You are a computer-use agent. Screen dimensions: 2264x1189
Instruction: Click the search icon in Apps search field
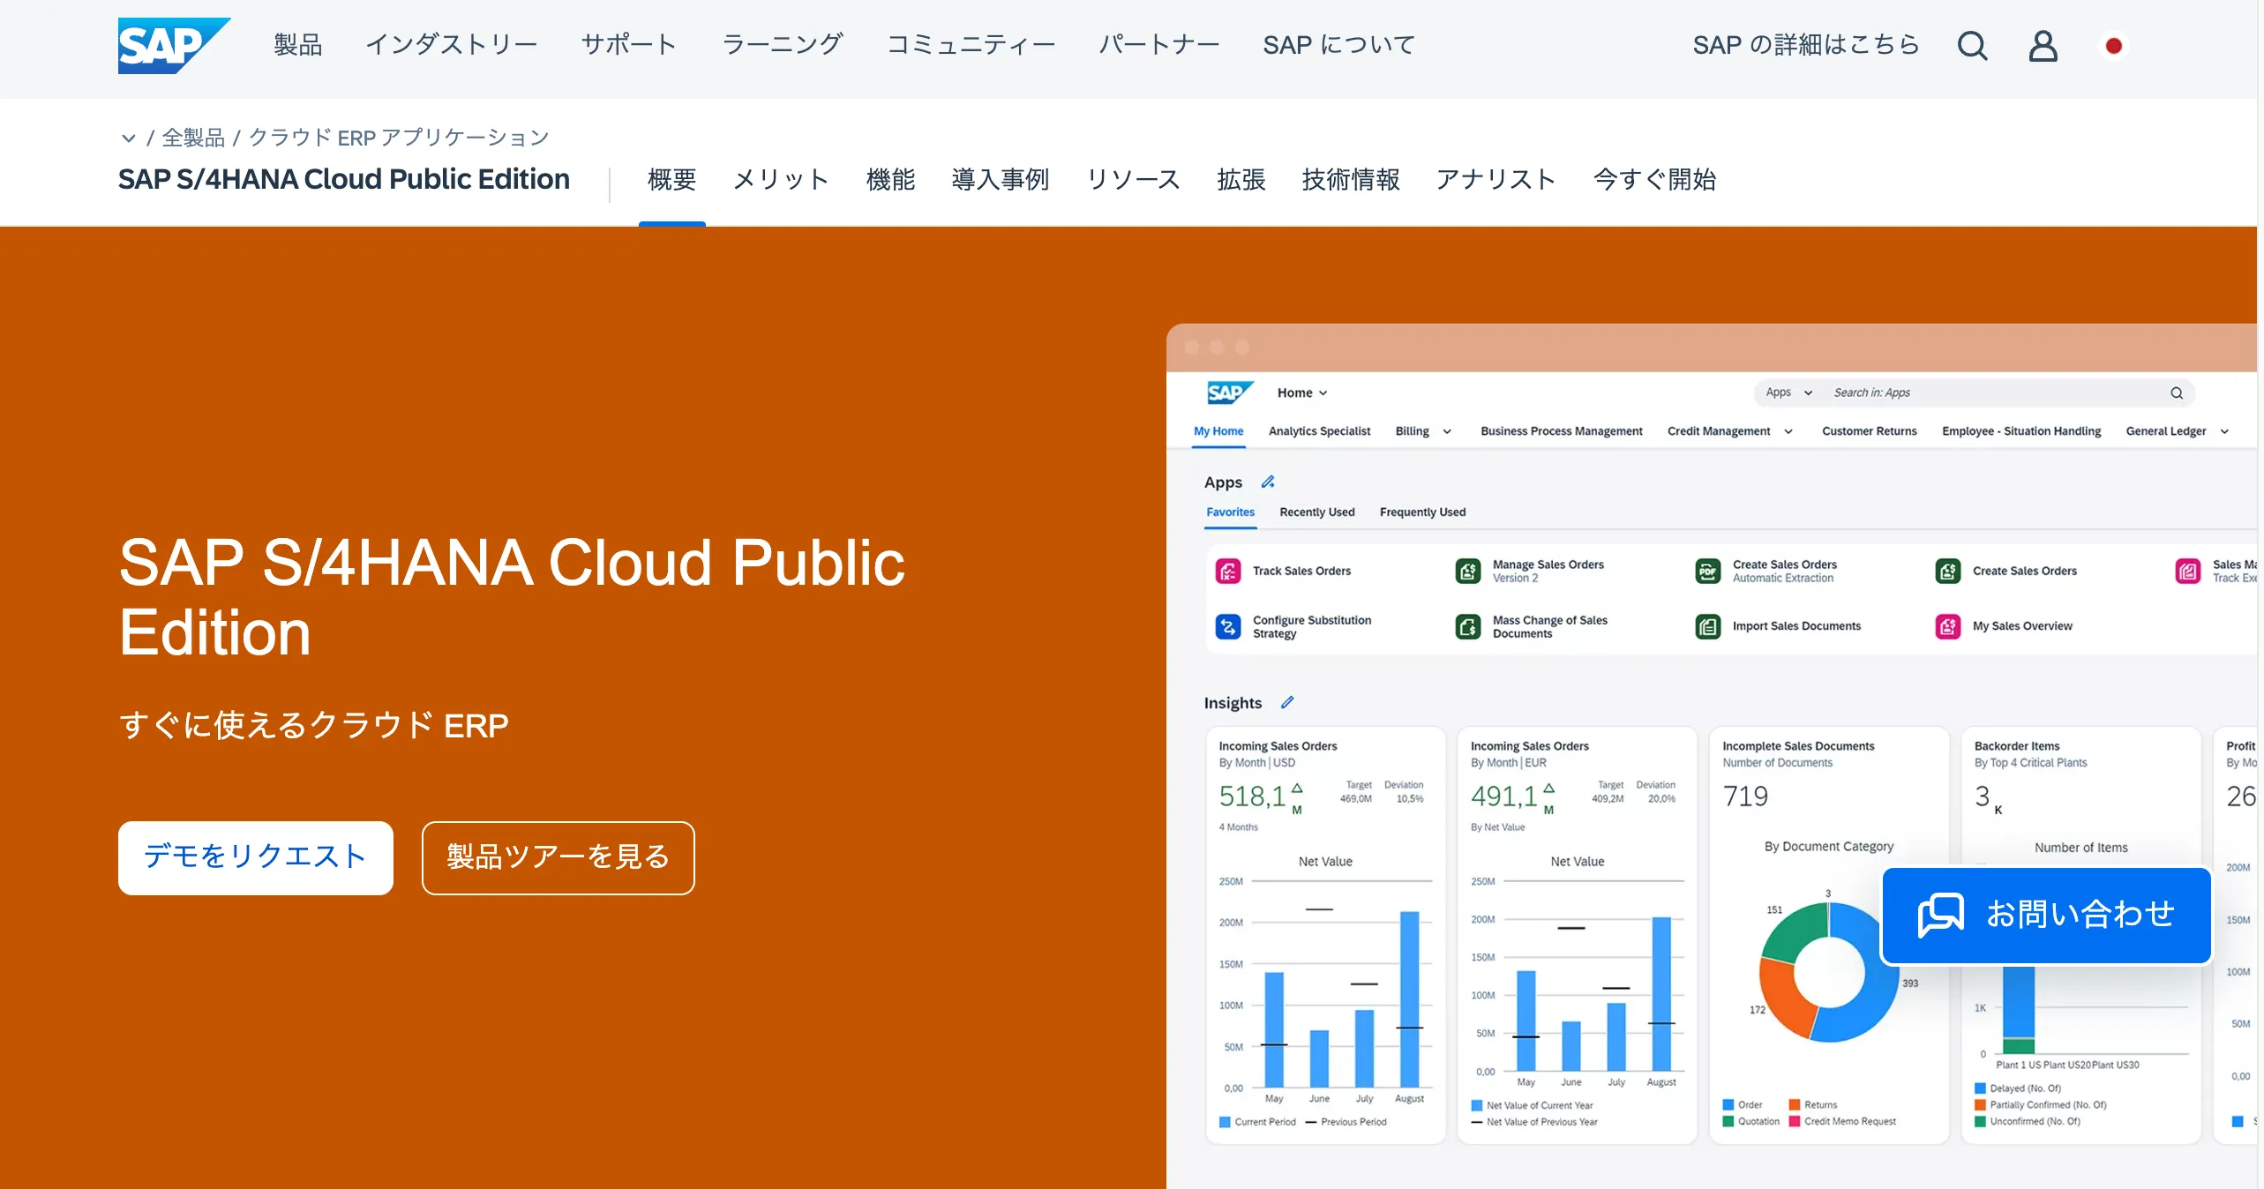2176,393
